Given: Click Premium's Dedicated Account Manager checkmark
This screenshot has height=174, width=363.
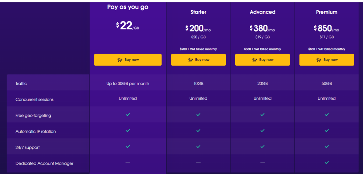Looking at the screenshot, I should 327,162.
